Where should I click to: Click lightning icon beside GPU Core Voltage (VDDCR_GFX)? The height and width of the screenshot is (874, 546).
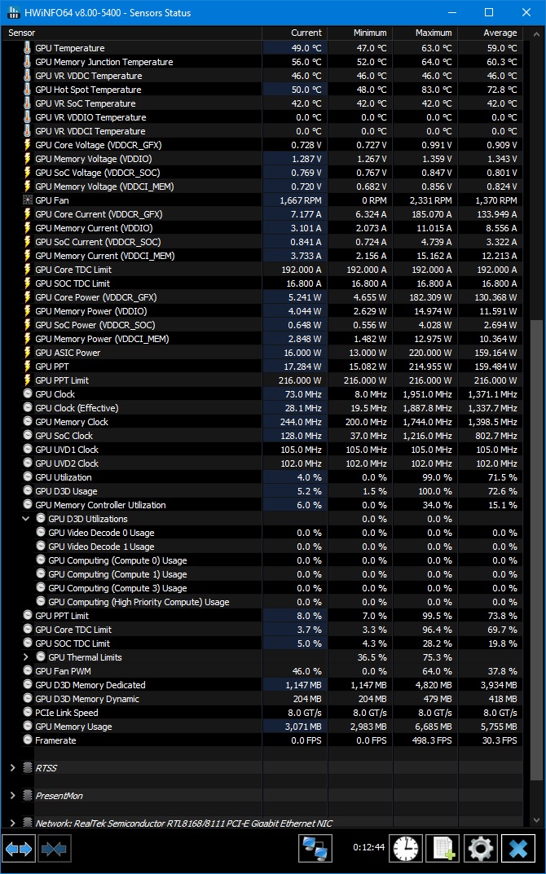pyautogui.click(x=28, y=145)
